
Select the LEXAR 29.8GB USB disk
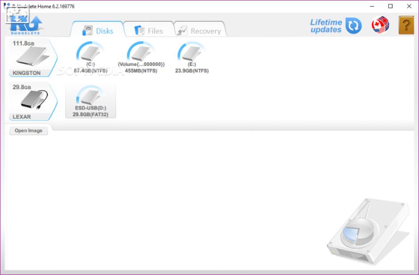tap(33, 102)
